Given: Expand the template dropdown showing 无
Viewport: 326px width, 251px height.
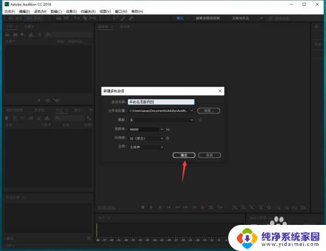Looking at the screenshot, I should (192, 120).
